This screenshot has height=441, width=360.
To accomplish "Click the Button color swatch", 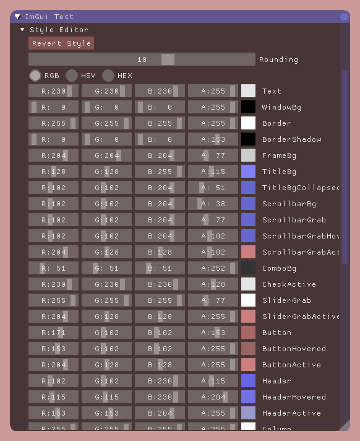I will [248, 333].
